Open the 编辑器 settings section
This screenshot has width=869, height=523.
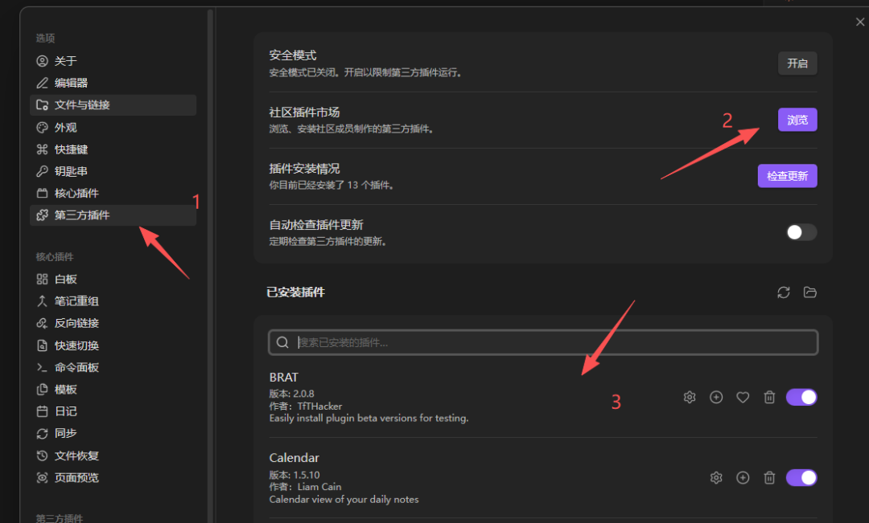[113, 83]
